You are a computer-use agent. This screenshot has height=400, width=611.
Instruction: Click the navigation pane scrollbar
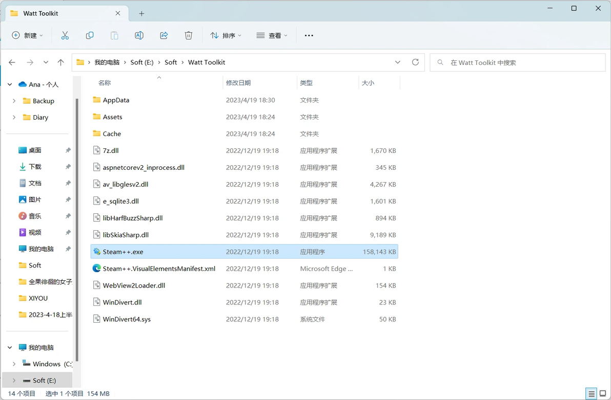(77, 229)
